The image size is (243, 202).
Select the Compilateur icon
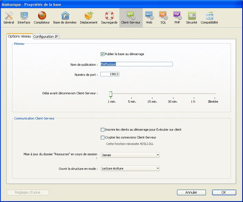[x=42, y=18]
